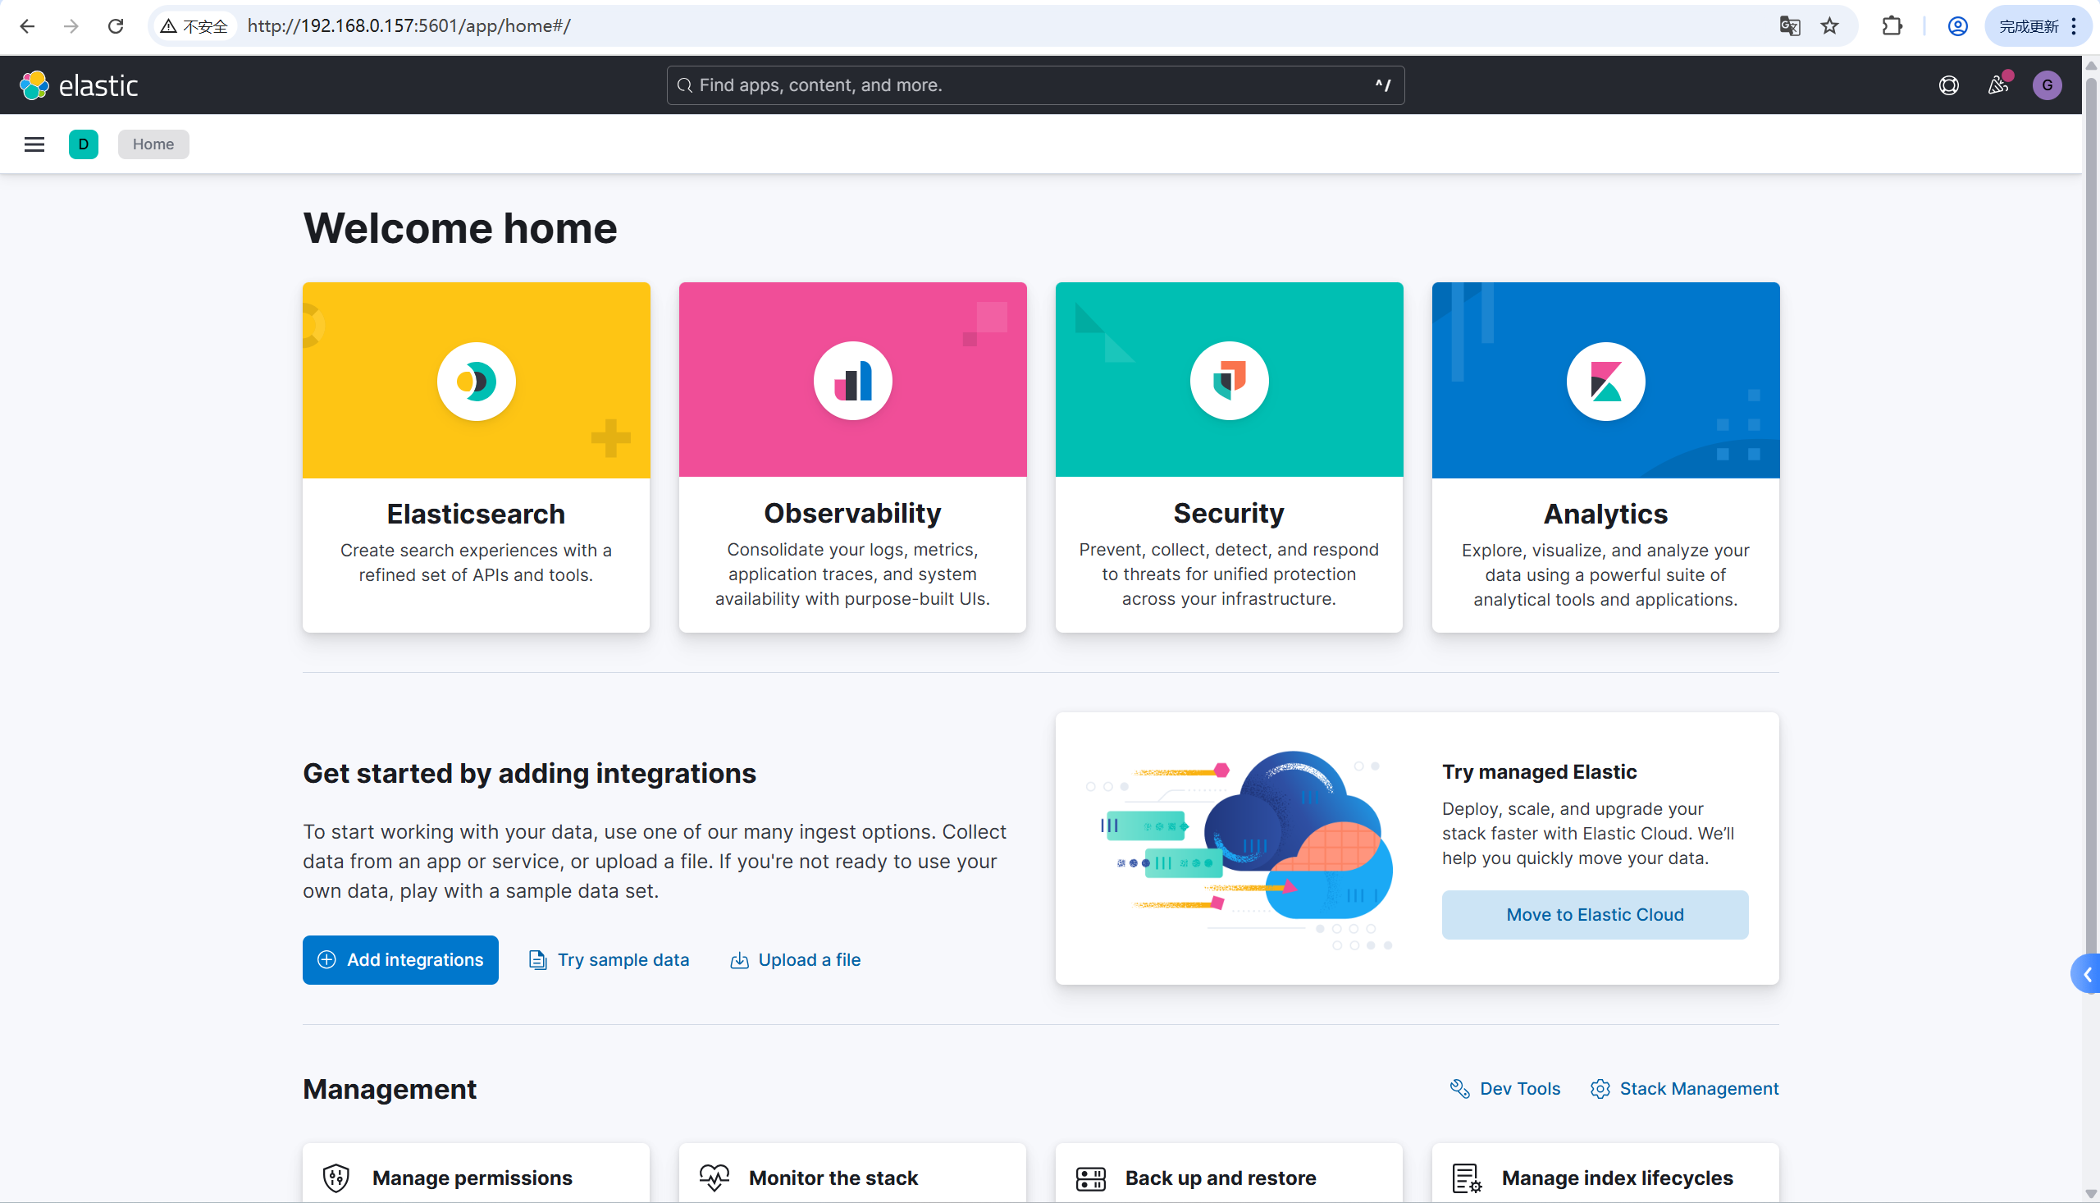This screenshot has height=1203, width=2100.
Task: Click Move to Elastic Cloud
Action: click(1594, 914)
